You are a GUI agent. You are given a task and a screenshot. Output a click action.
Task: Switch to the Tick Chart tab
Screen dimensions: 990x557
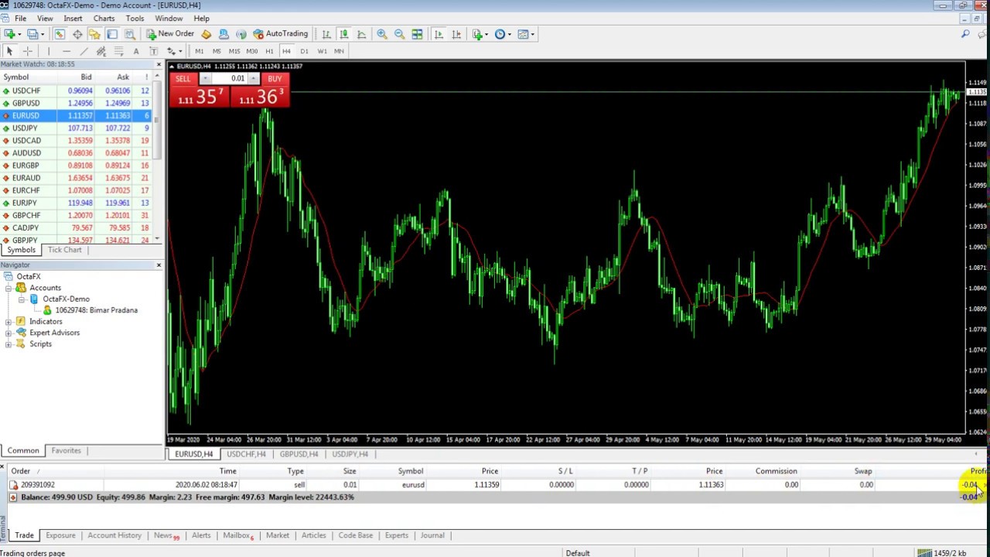[64, 250]
